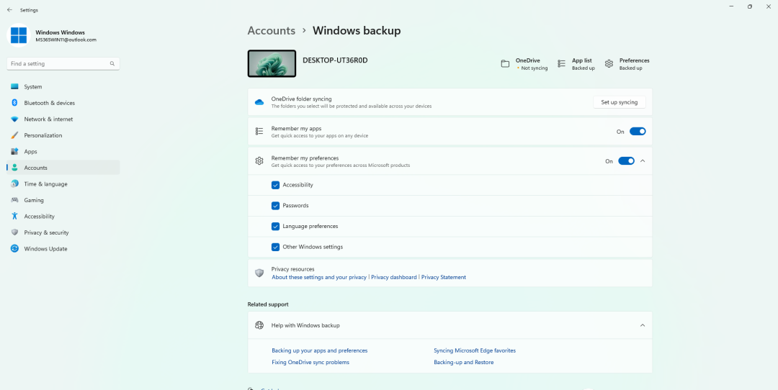Uncheck the Other Windows settings checkbox
This screenshot has width=778, height=390.
pyautogui.click(x=275, y=247)
